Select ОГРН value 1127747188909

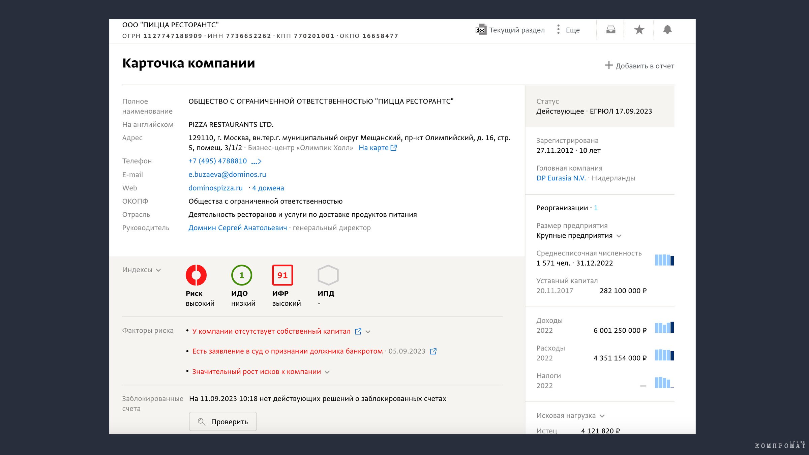point(173,36)
